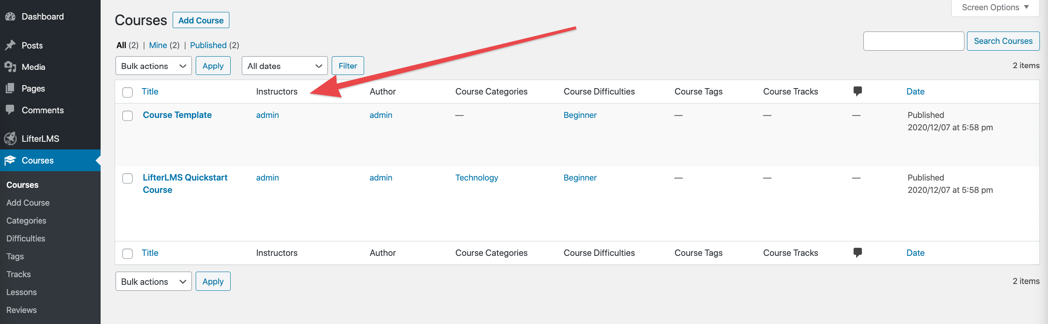Image resolution: width=1048 pixels, height=324 pixels.
Task: Open the All dates dropdown
Action: (x=284, y=66)
